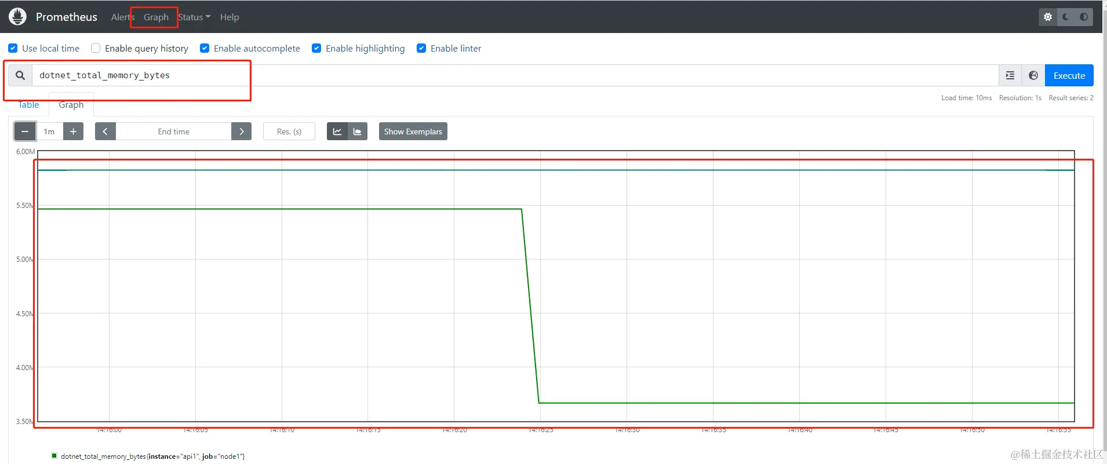
Task: Expand the Status dropdown menu
Action: coord(194,17)
